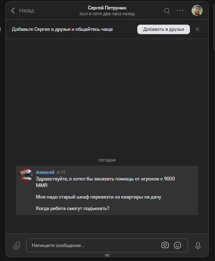Viewport: 215px width, 261px height.
Task: Click the был в сети status text
Action: [x=107, y=14]
